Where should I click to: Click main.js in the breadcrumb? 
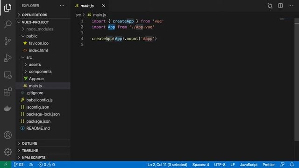(x=100, y=15)
